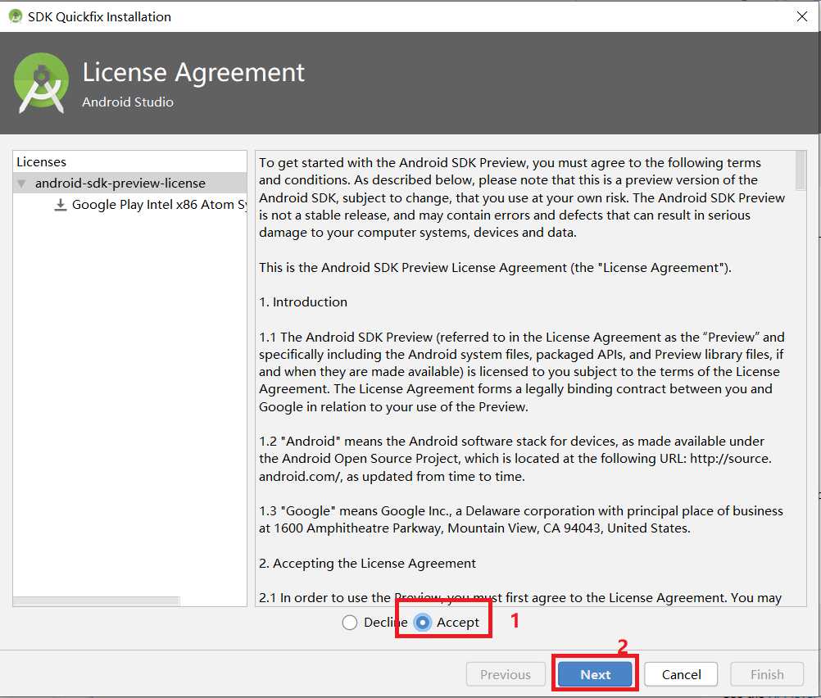Click the Next button
This screenshot has width=821, height=698.
coord(595,674)
